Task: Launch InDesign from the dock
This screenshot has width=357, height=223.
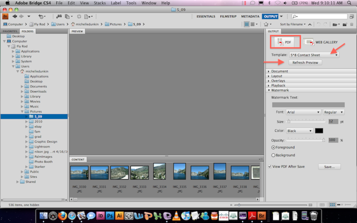Action: [x=100, y=216]
